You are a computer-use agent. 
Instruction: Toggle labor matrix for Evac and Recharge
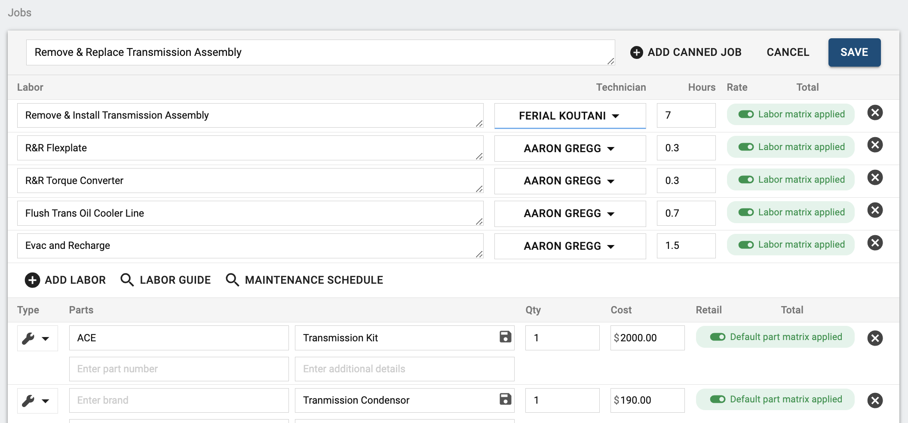(x=746, y=245)
